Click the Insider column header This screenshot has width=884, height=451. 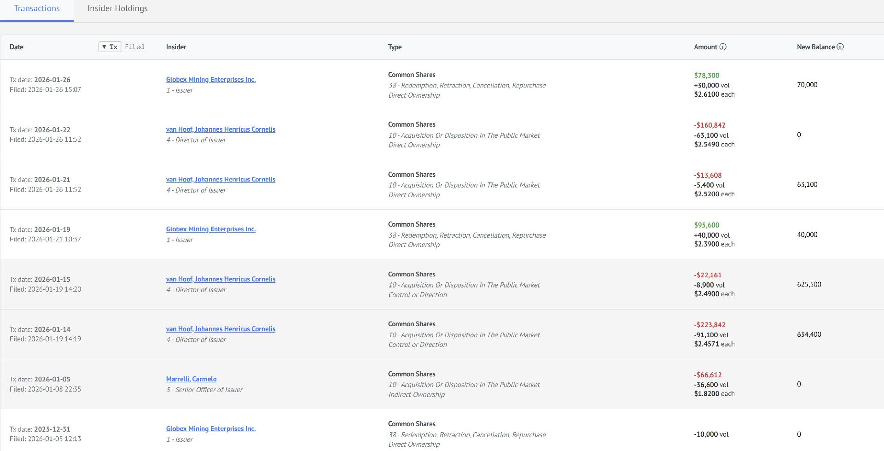coord(176,47)
